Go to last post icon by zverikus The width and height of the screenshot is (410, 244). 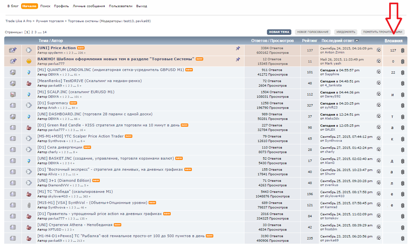pos(379,183)
